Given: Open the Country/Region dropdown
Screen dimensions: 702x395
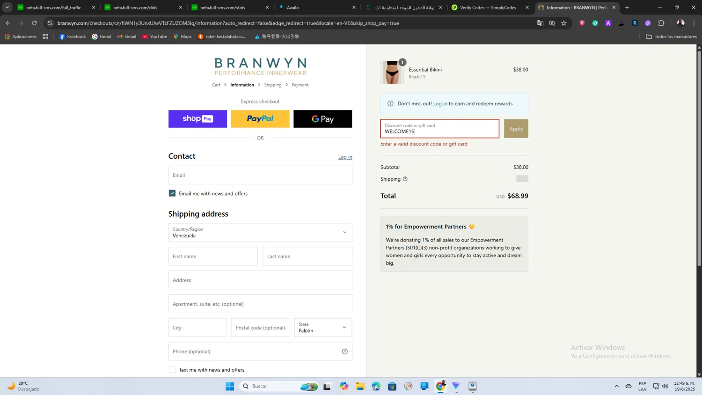Looking at the screenshot, I should 260,233.
